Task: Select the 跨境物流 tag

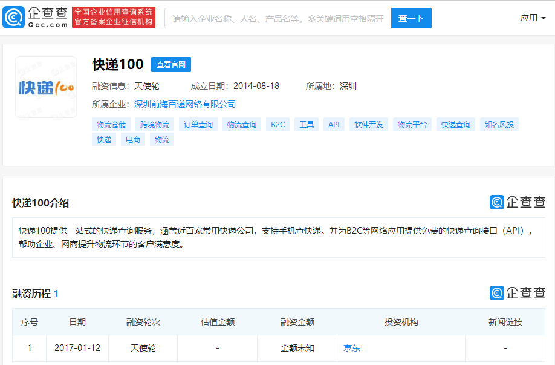Action: 155,125
